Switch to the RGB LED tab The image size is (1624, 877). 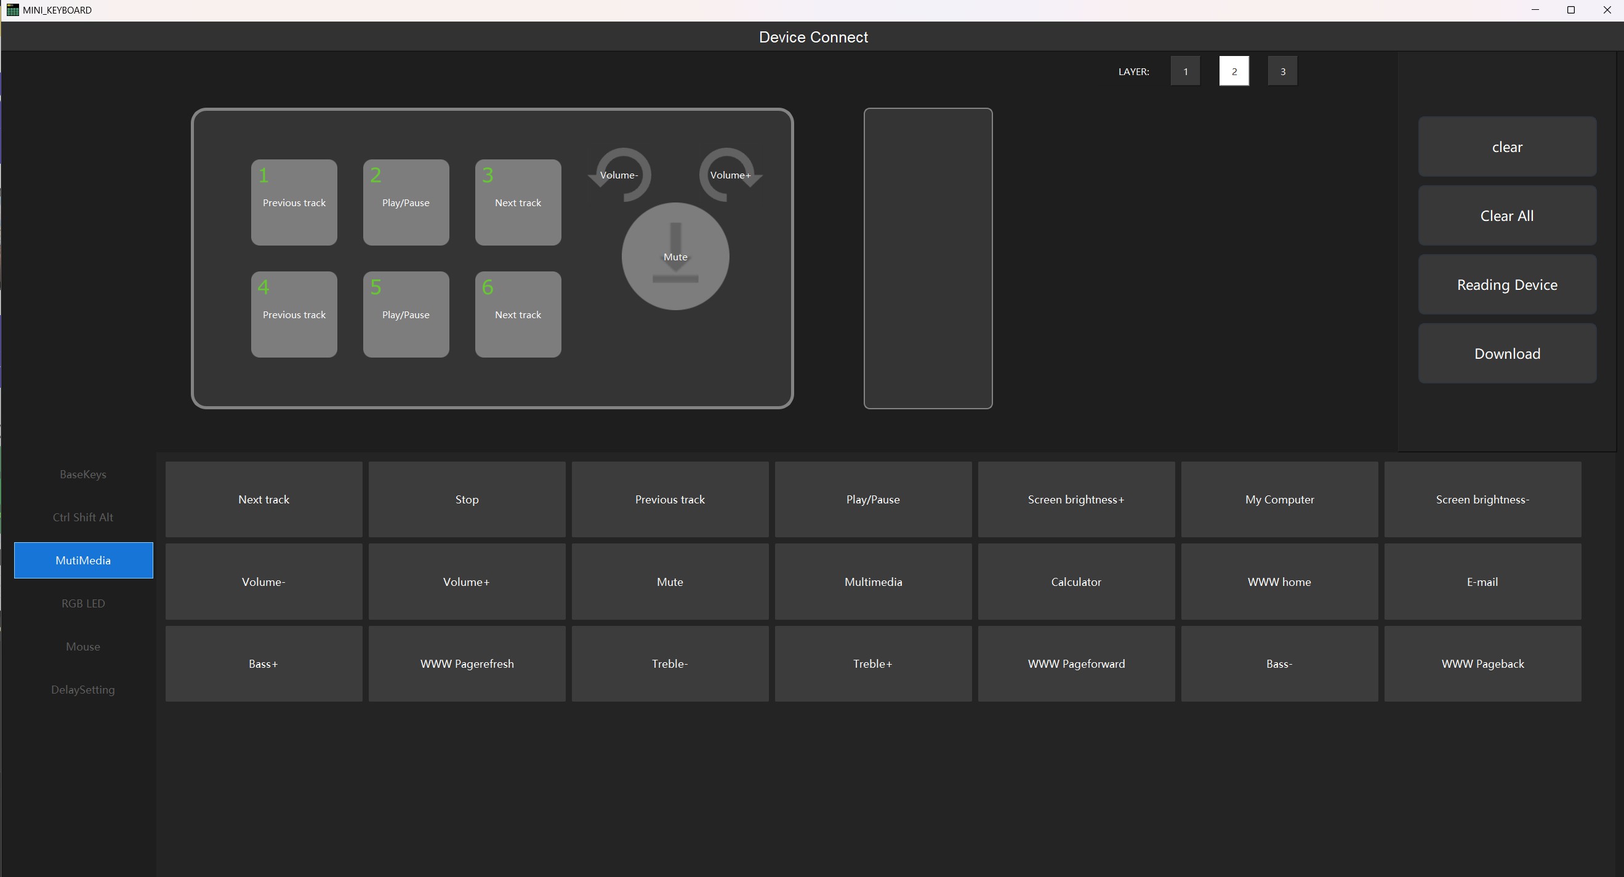pyautogui.click(x=83, y=604)
